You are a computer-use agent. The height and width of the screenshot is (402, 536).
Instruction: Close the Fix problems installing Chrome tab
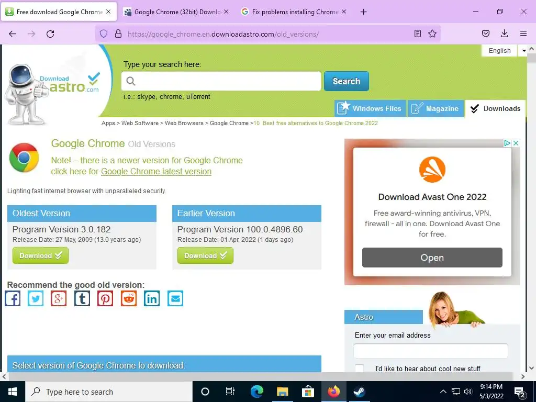click(x=344, y=12)
